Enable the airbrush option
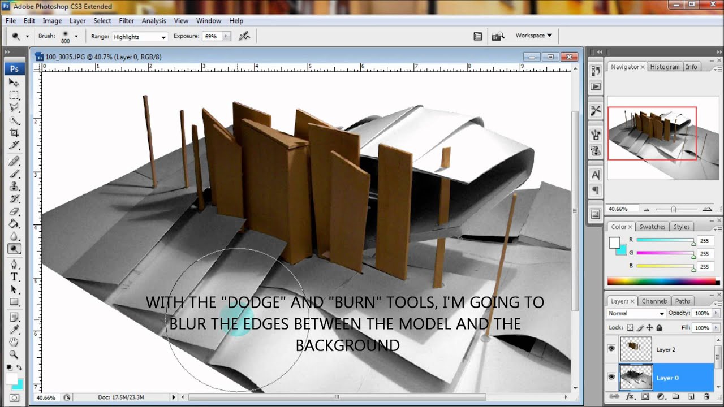 click(244, 36)
